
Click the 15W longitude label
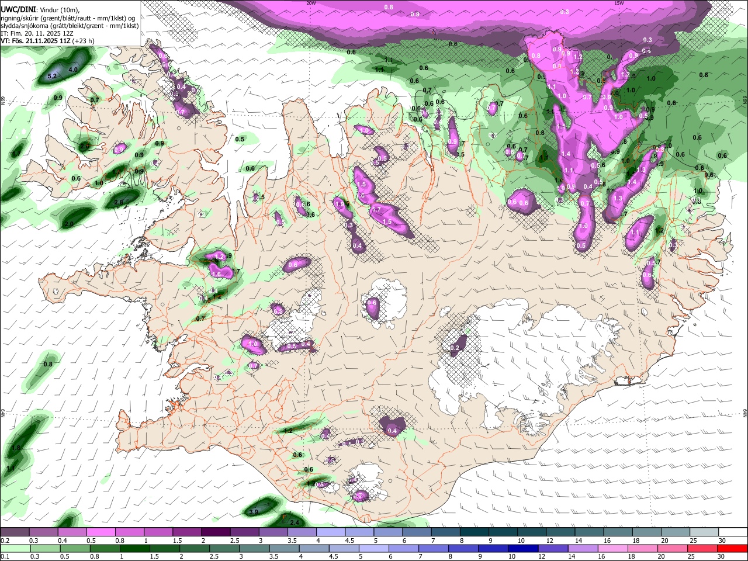tap(619, 3)
